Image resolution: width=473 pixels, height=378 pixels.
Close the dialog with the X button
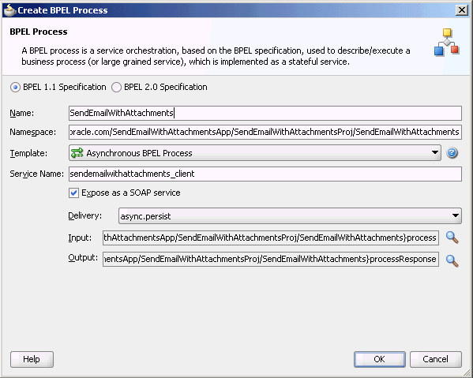pos(462,10)
